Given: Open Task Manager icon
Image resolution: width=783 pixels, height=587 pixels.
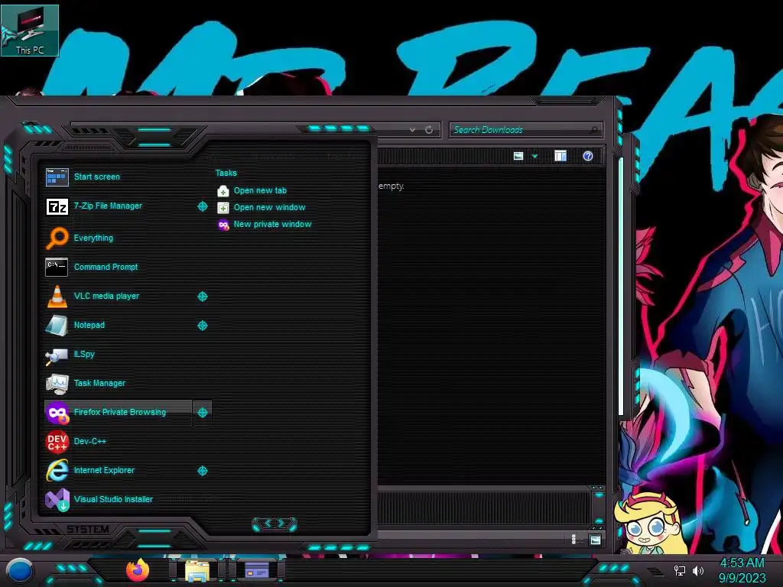Looking at the screenshot, I should coord(57,384).
